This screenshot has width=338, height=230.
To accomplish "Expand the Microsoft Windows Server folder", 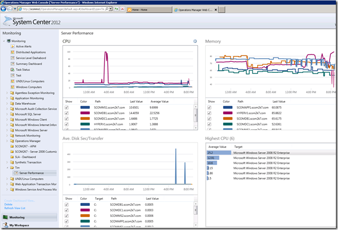I will pos(7,130).
